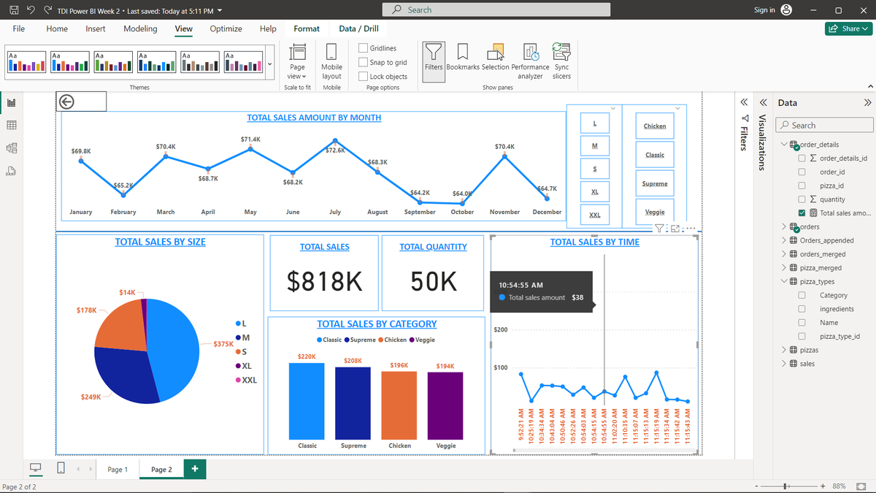Viewport: 876px width, 493px height.
Task: Open the File menu
Action: pos(19,28)
